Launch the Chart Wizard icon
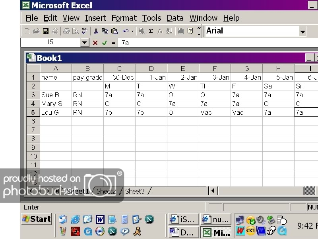 (x=180, y=31)
